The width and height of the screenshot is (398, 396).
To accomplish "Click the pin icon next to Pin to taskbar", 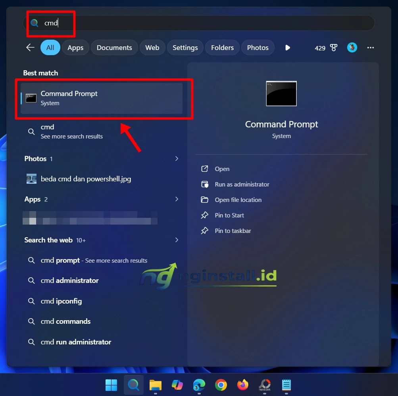I will (205, 231).
